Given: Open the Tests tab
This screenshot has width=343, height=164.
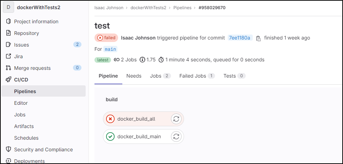Looking at the screenshot, I should (x=234, y=76).
